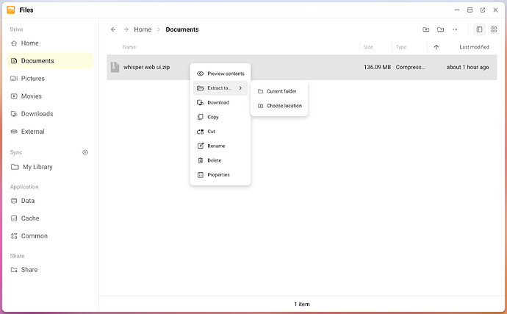Open the Extract to... submenu
The image size is (507, 314).
pos(220,88)
